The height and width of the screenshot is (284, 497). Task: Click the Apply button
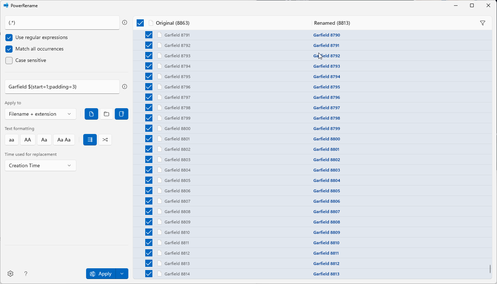tap(101, 274)
